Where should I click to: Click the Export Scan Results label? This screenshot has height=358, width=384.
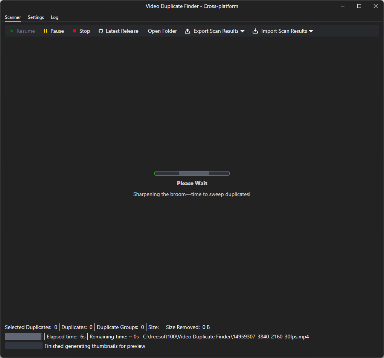pyautogui.click(x=216, y=31)
